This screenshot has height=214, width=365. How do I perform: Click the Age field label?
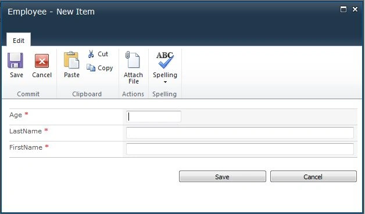point(16,115)
